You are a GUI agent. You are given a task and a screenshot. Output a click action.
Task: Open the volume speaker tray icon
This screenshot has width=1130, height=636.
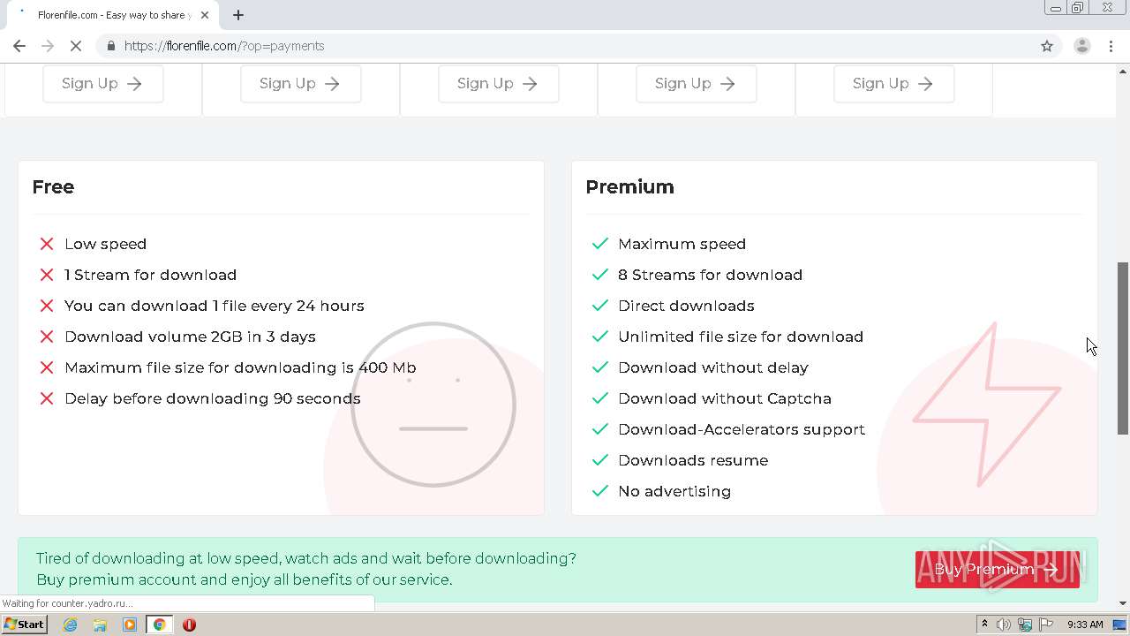[1004, 625]
